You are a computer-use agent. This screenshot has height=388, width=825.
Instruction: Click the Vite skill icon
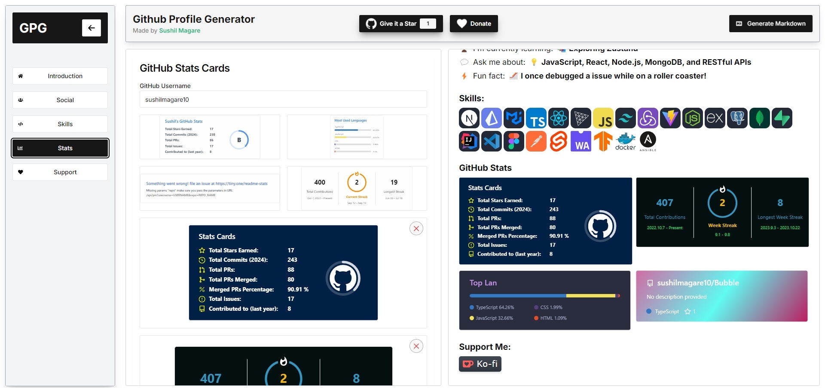670,118
